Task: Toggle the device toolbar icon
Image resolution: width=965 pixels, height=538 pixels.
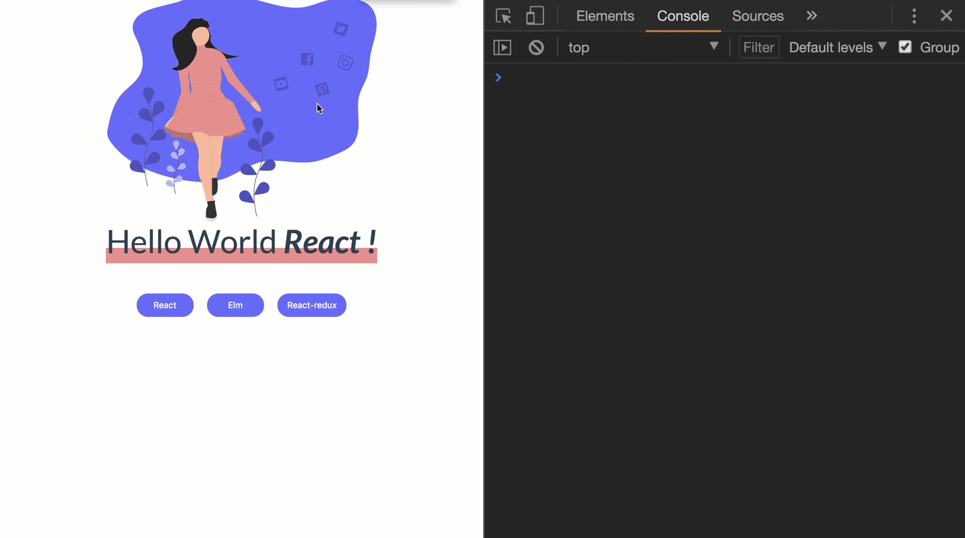Action: click(535, 16)
